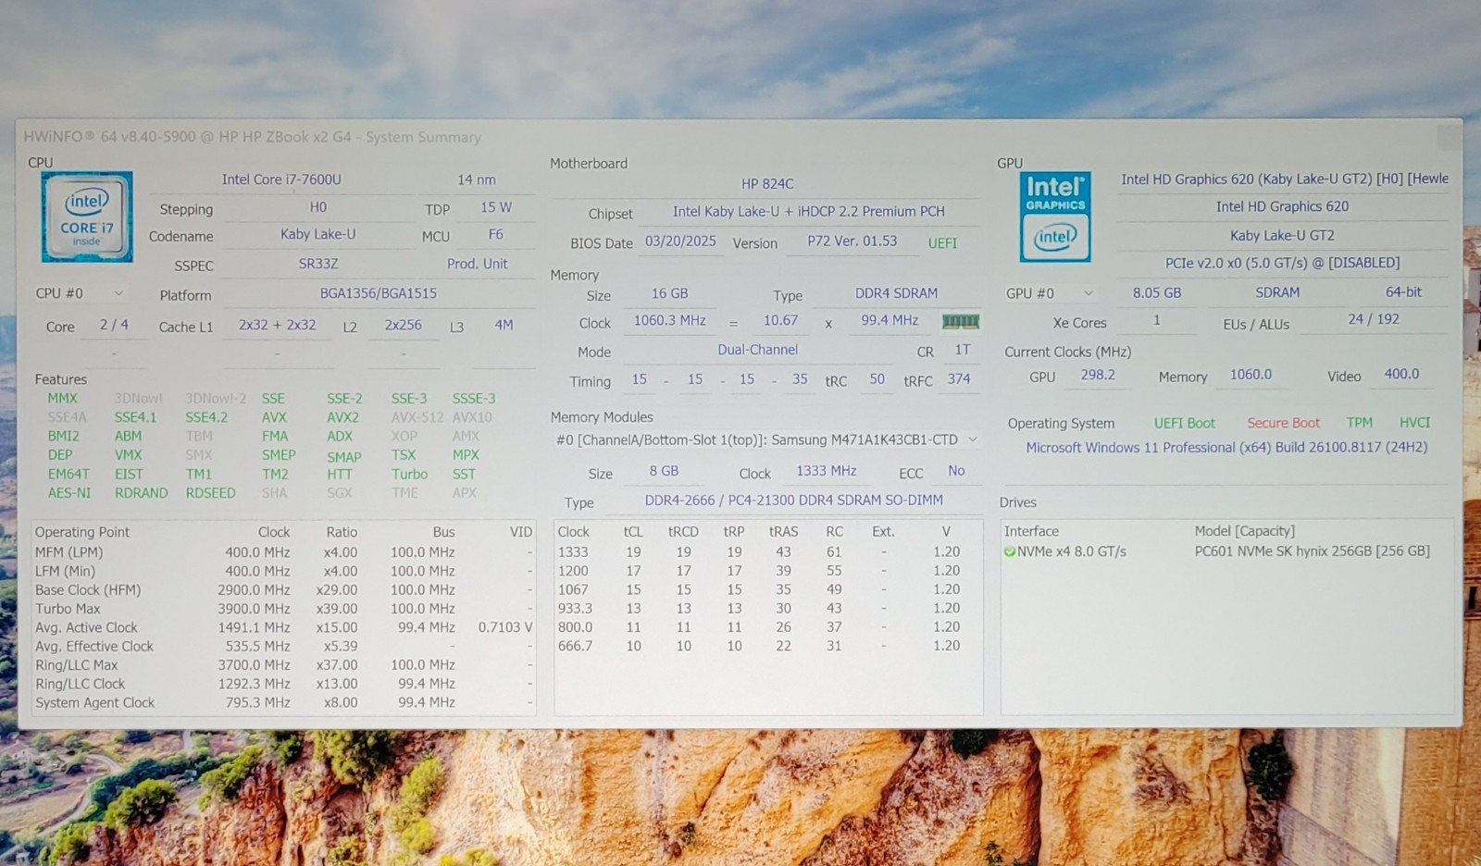The image size is (1481, 866).
Task: Click the HVCI indicator
Action: [x=1414, y=423]
